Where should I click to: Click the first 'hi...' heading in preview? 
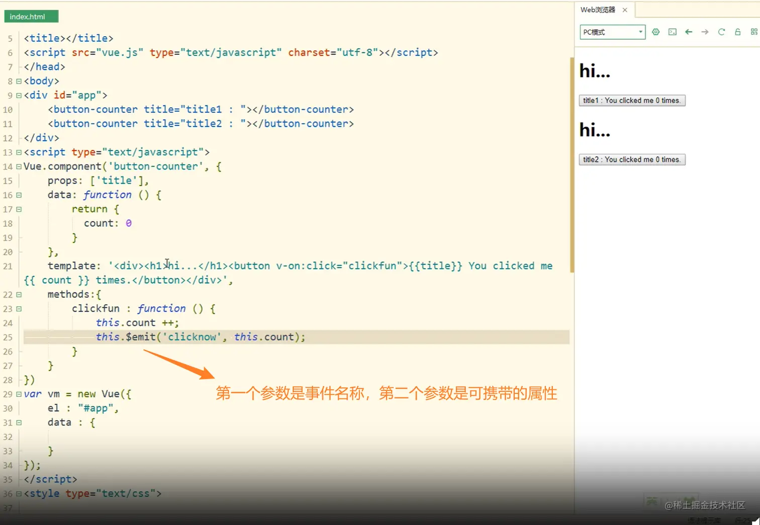[x=595, y=71]
